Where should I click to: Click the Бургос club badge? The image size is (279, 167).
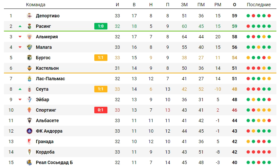click(x=29, y=58)
